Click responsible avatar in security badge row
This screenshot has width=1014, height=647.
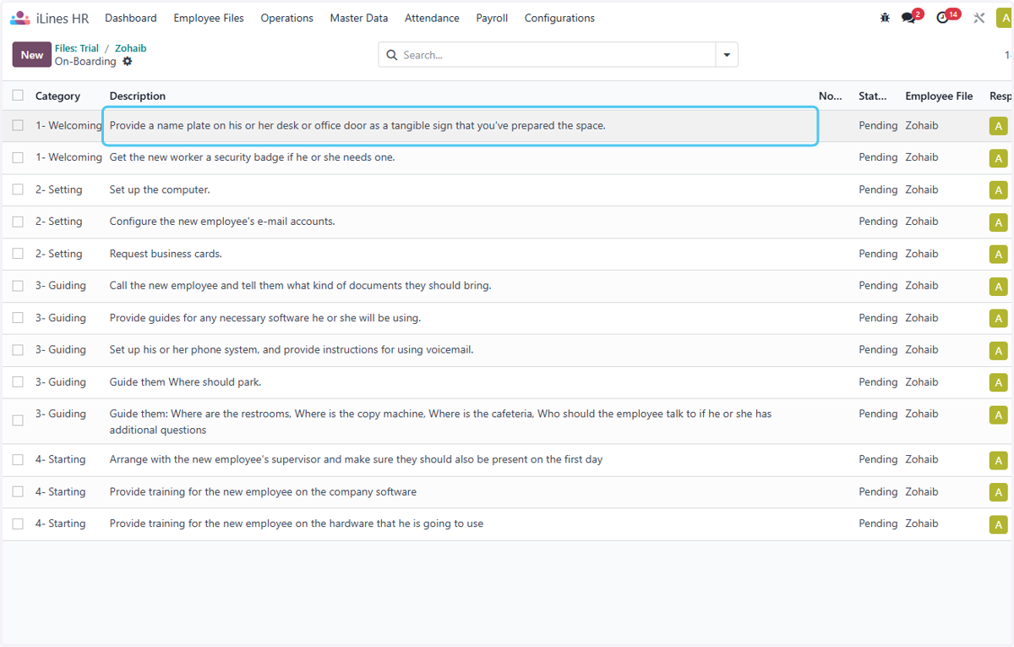pyautogui.click(x=999, y=158)
